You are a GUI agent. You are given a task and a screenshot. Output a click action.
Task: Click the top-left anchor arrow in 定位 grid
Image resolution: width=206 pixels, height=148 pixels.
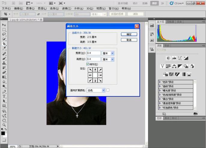pos(90,70)
